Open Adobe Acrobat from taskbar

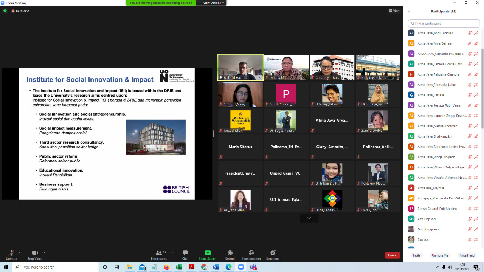point(192,267)
